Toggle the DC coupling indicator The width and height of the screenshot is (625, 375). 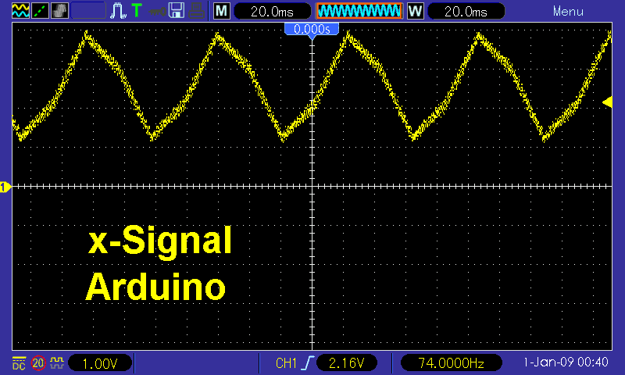(19, 363)
